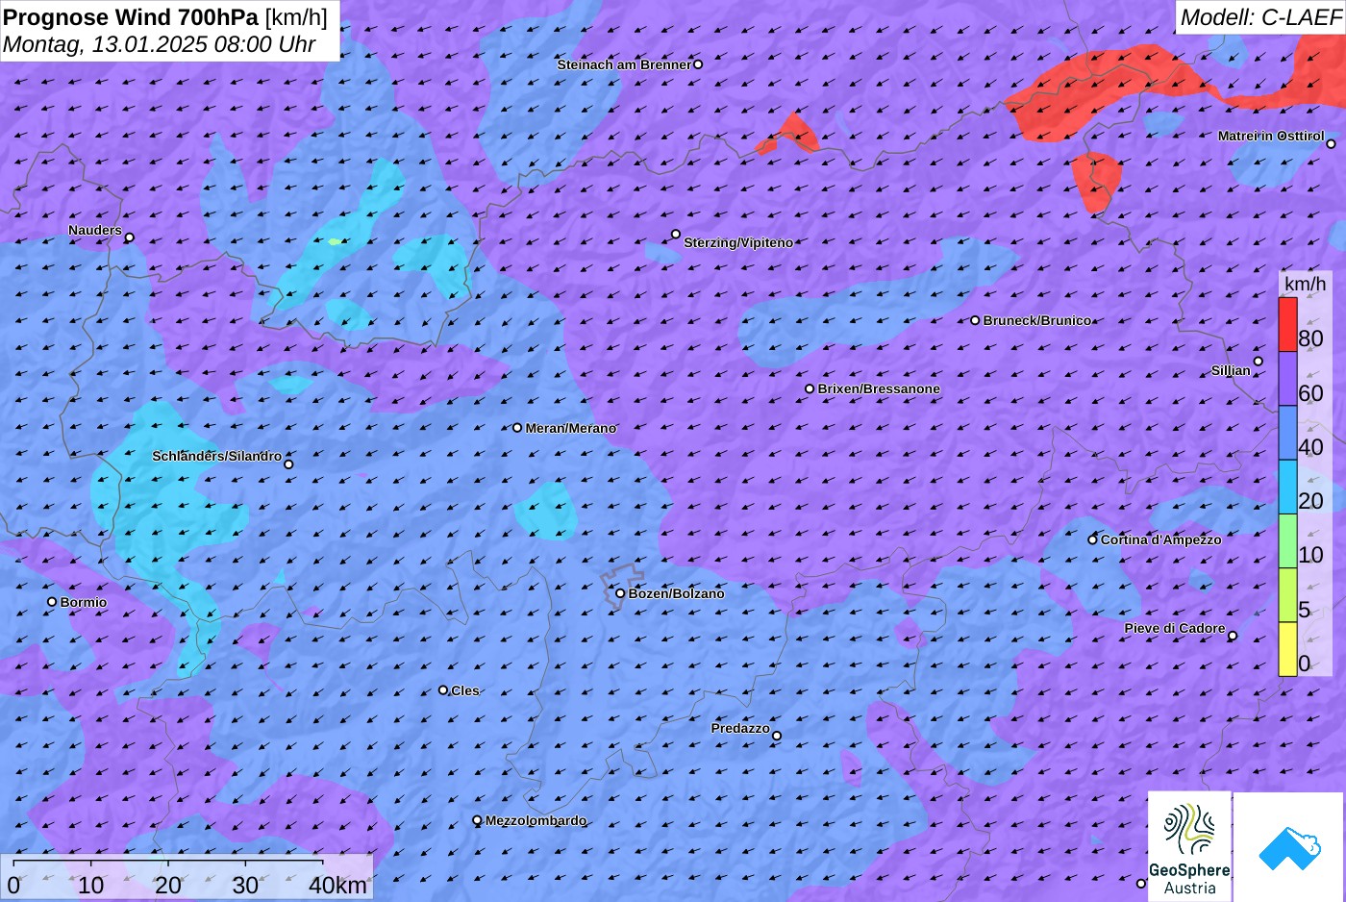
Task: Click the date 'Montag, 13.01.2025 08:00 Uhr'
Action: coord(160,44)
